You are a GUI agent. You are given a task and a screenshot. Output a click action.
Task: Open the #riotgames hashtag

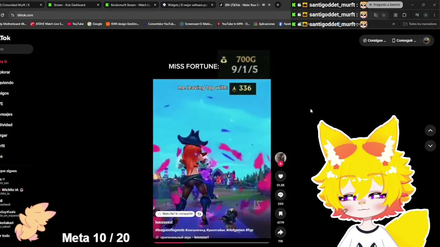point(235,230)
